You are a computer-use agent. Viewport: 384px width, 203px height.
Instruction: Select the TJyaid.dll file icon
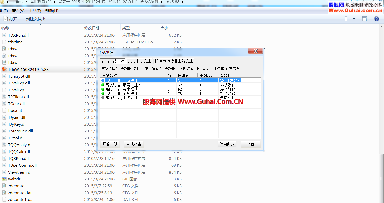(4, 117)
